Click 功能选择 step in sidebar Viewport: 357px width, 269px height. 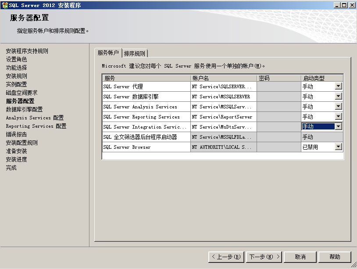16,68
